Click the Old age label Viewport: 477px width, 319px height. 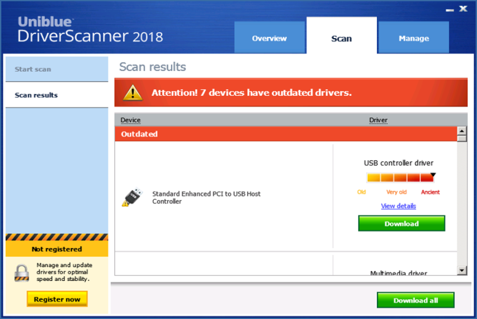[361, 192]
